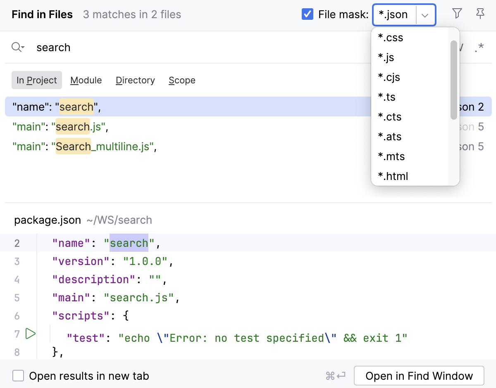Switch to the Directory scope tab
The width and height of the screenshot is (496, 388).
coord(135,80)
